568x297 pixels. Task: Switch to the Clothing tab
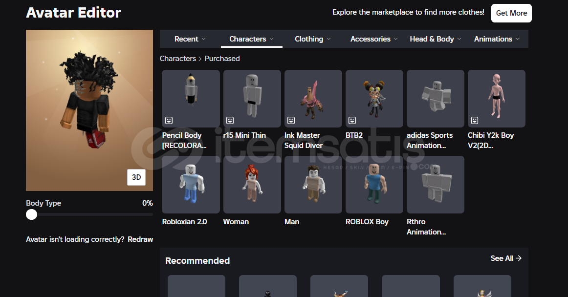pyautogui.click(x=313, y=39)
